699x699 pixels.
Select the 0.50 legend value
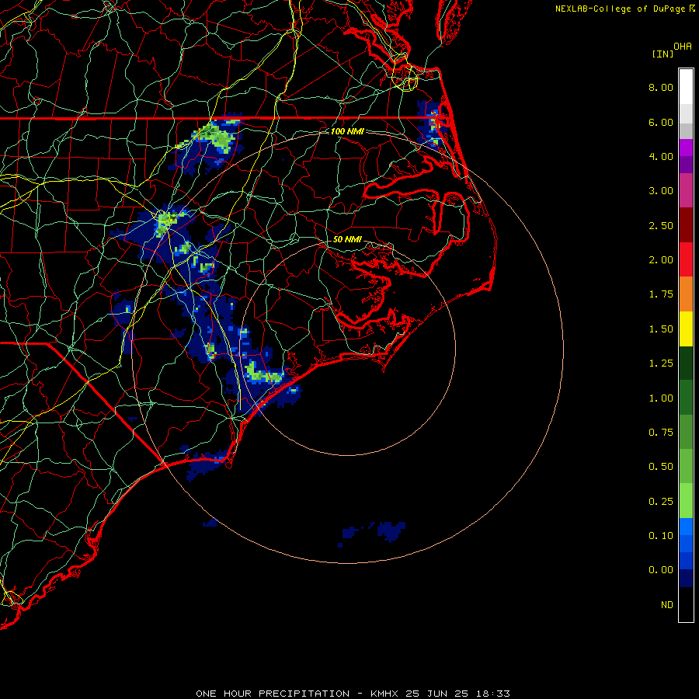(661, 467)
